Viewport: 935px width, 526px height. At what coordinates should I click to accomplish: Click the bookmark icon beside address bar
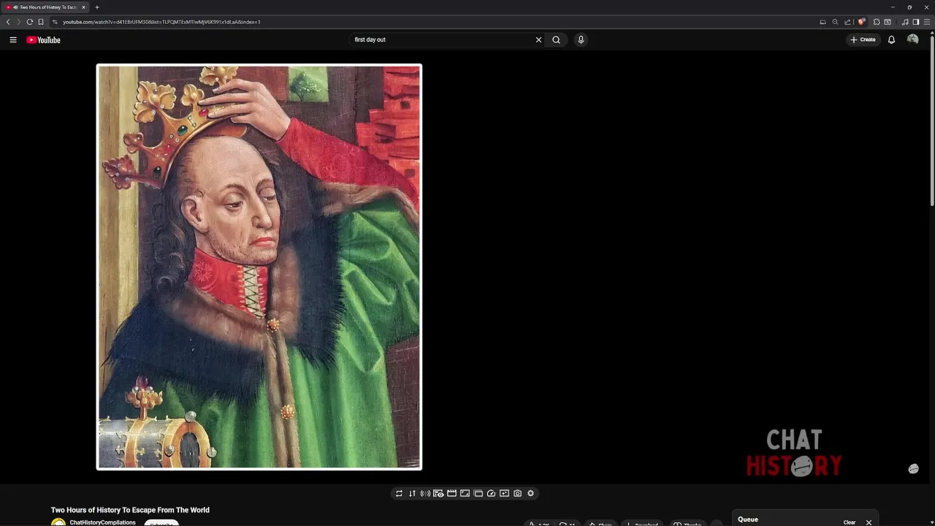41,22
